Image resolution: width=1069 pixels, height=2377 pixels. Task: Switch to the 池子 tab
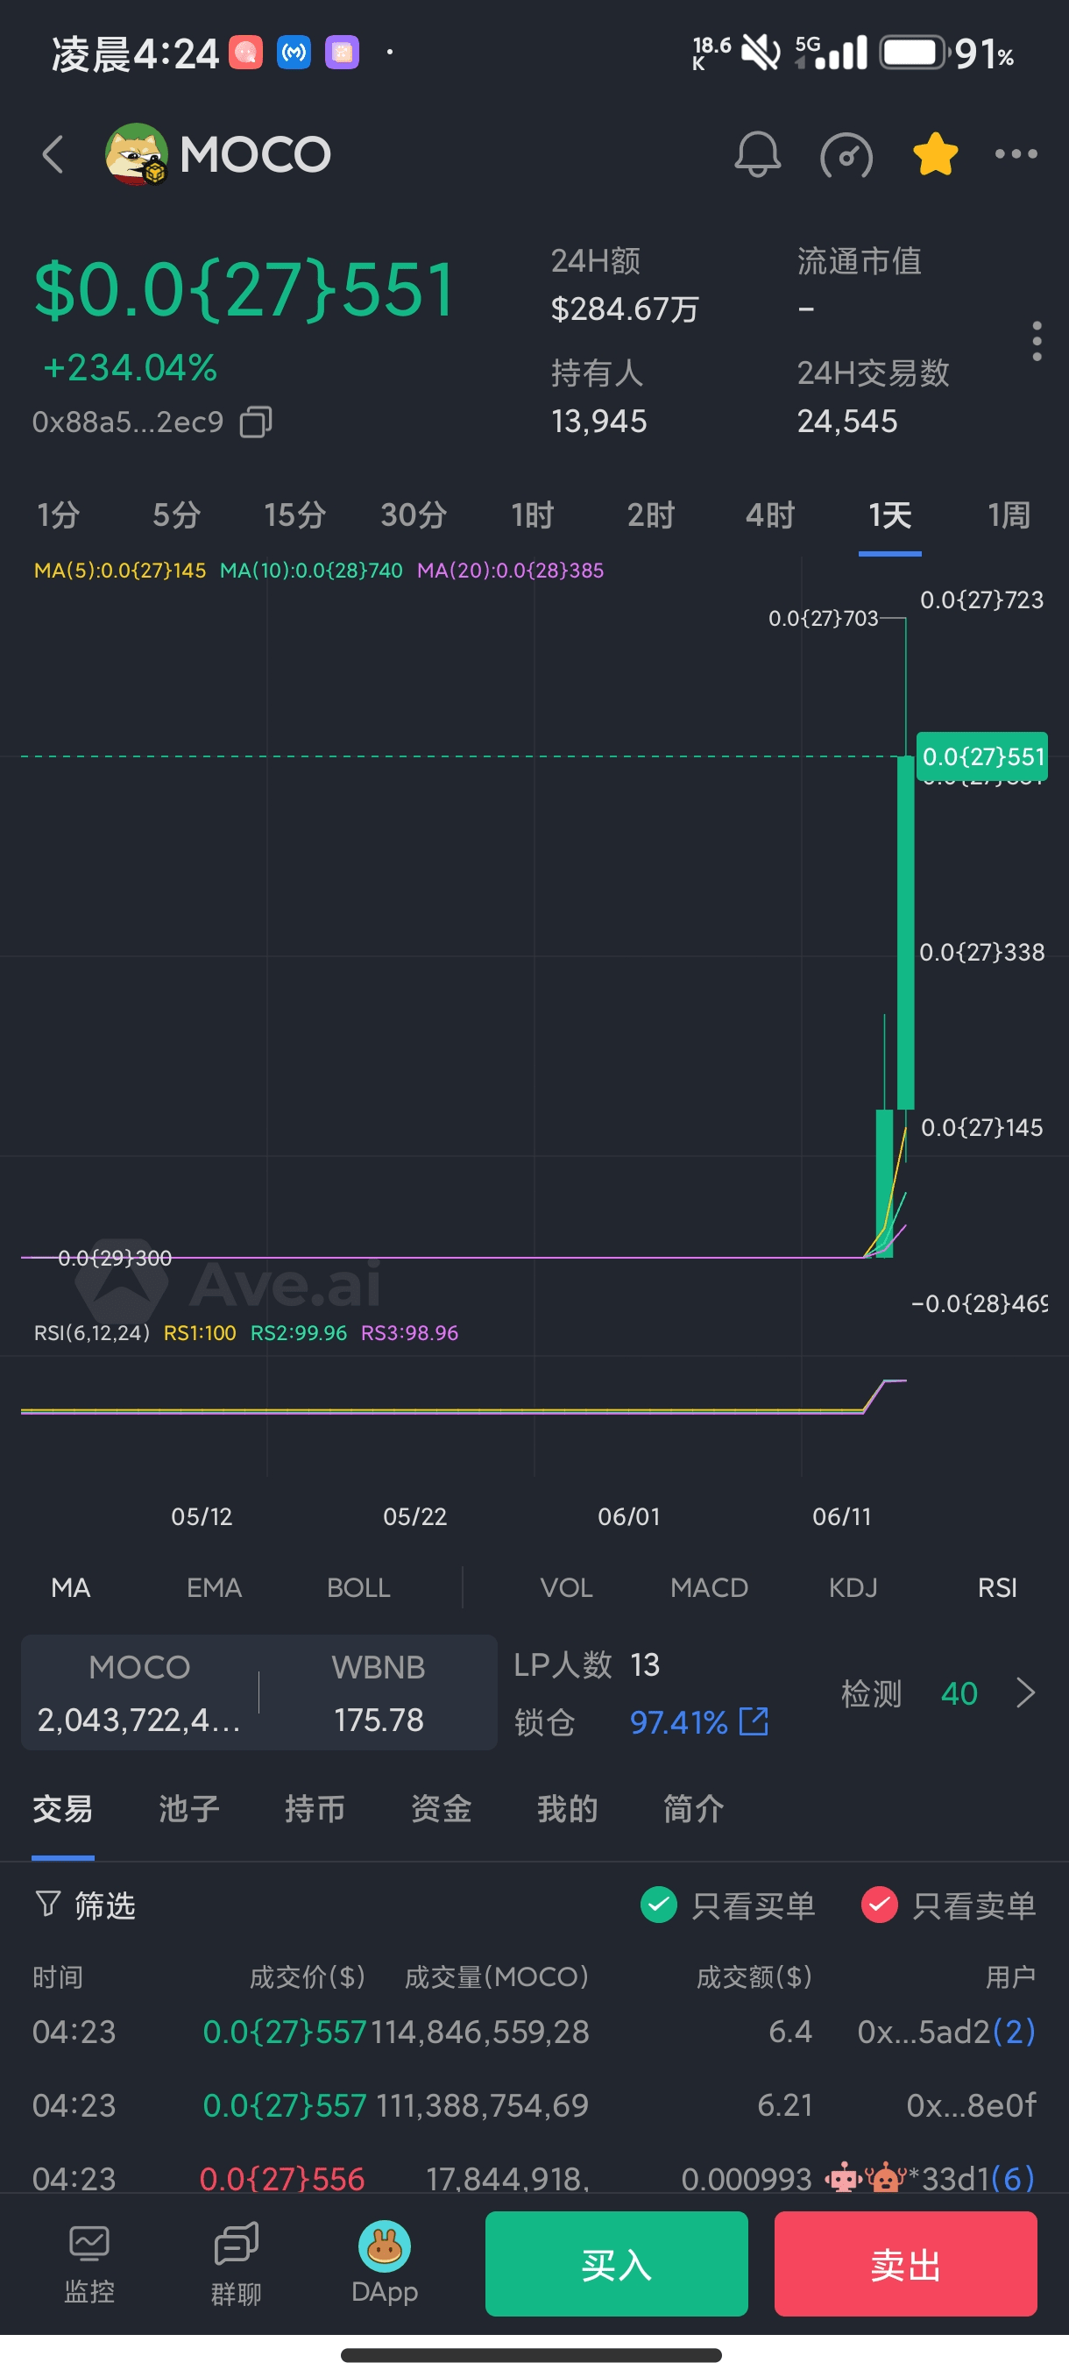tap(189, 1808)
